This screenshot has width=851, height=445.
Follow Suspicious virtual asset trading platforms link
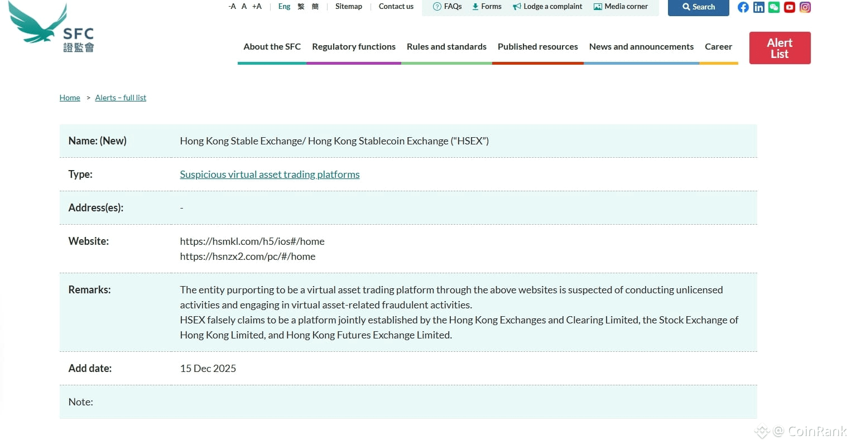(x=270, y=175)
